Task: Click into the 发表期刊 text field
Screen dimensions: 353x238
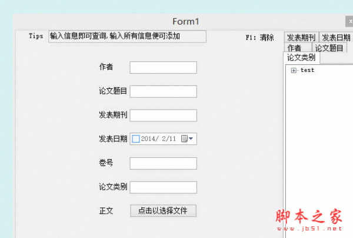Action: pos(163,115)
